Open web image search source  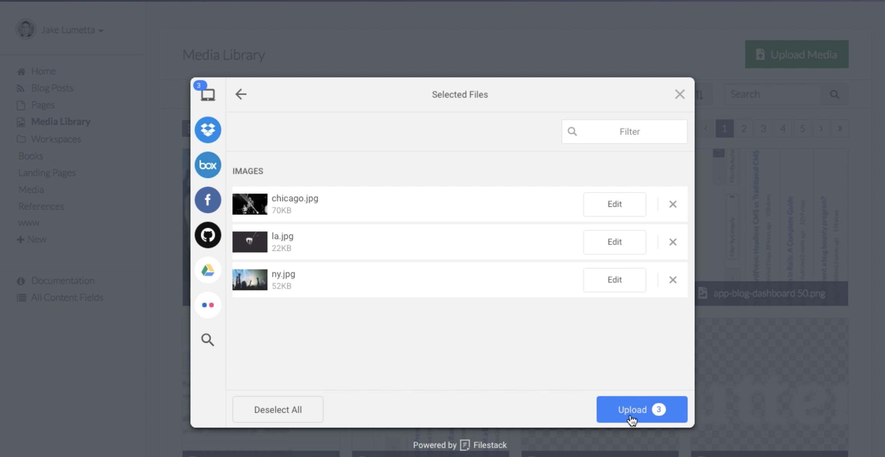coord(208,340)
